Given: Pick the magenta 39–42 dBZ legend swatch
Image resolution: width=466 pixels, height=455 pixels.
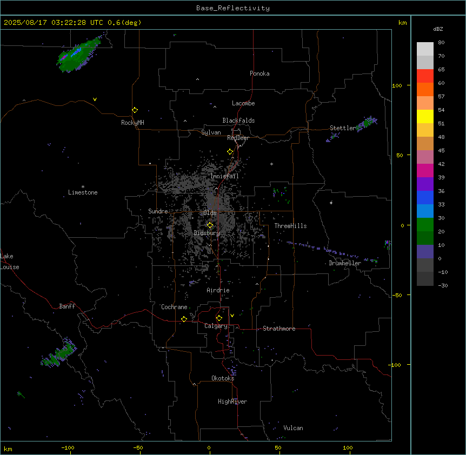Looking at the screenshot, I should point(425,170).
